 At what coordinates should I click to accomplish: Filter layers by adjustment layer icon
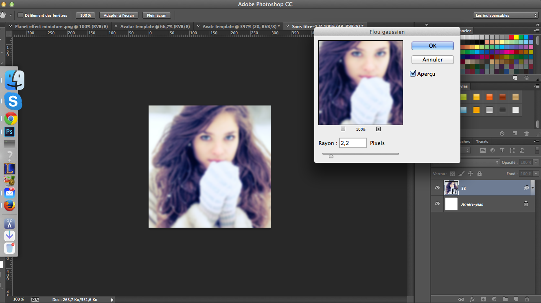pos(493,150)
